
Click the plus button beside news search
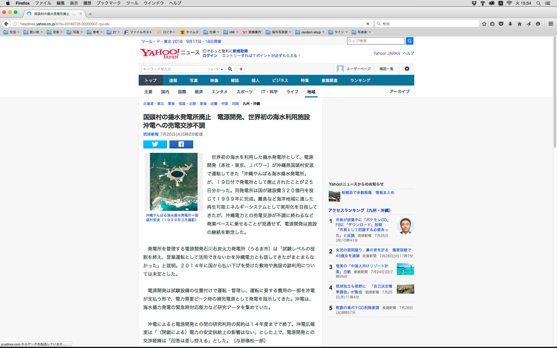tap(241, 69)
